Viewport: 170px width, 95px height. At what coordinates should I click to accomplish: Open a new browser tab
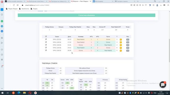[138, 1]
